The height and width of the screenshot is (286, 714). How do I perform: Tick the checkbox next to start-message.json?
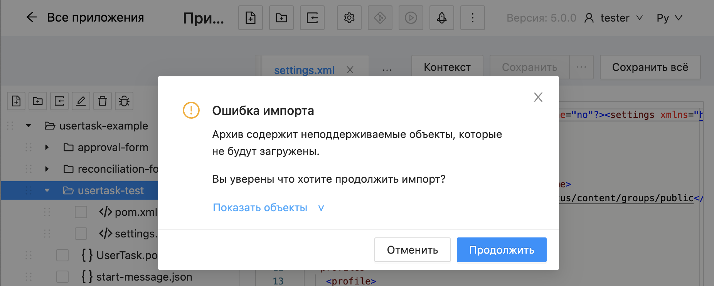coord(62,277)
